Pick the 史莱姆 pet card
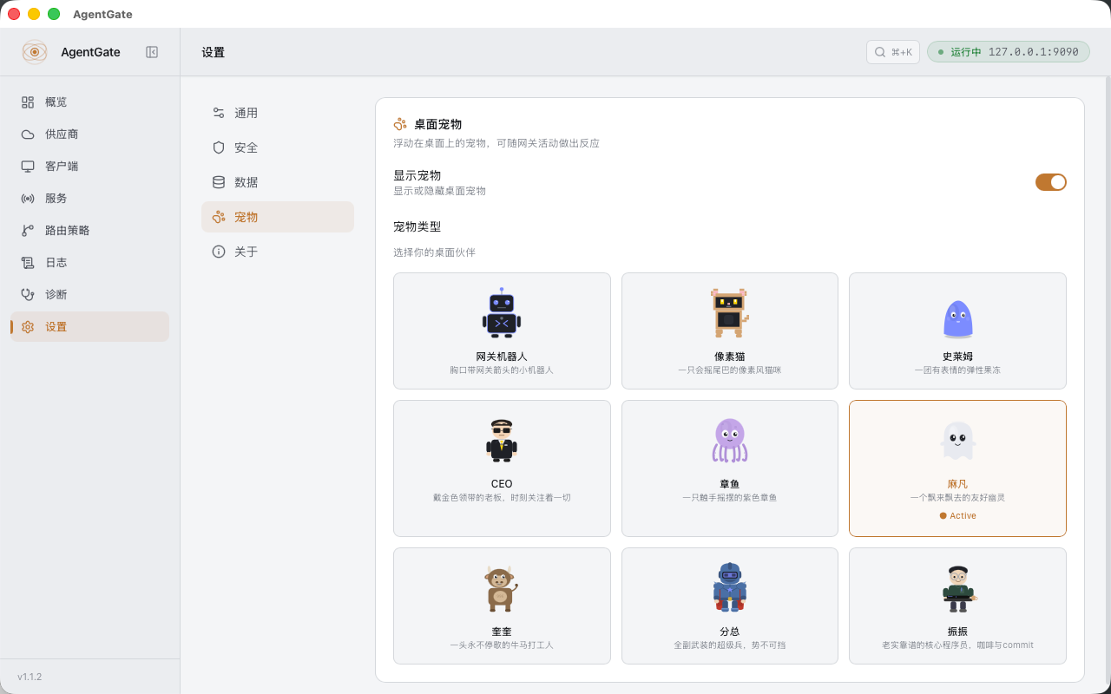 tap(957, 331)
